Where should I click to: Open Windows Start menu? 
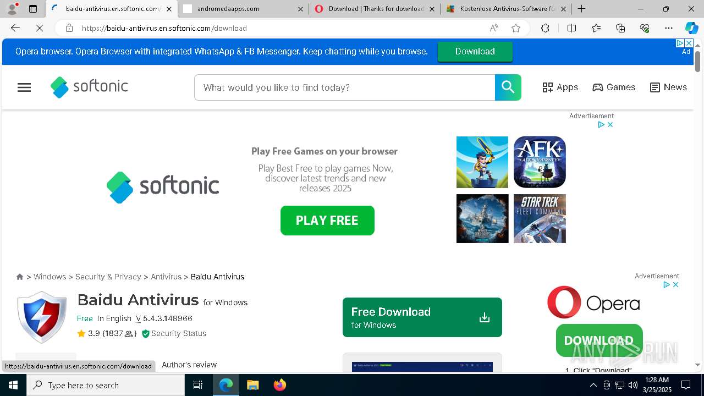[x=13, y=385]
